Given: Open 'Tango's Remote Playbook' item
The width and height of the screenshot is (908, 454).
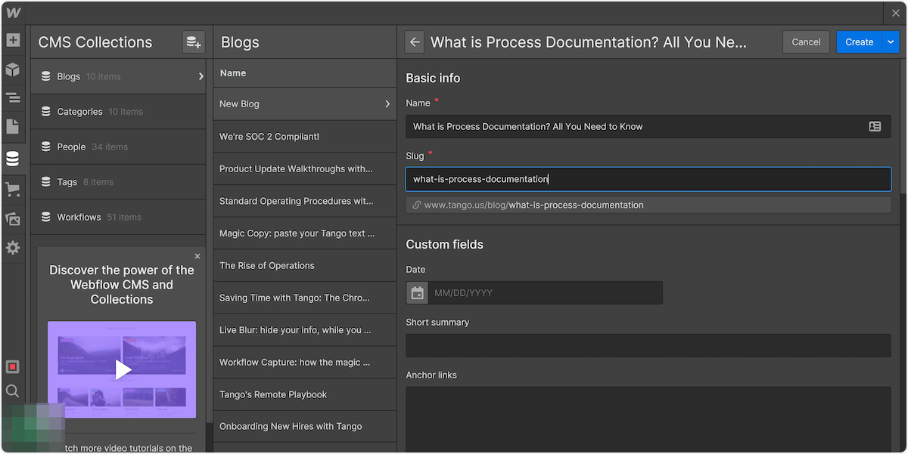Looking at the screenshot, I should [305, 394].
